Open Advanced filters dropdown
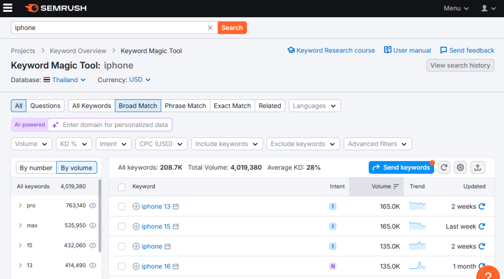 (x=378, y=144)
